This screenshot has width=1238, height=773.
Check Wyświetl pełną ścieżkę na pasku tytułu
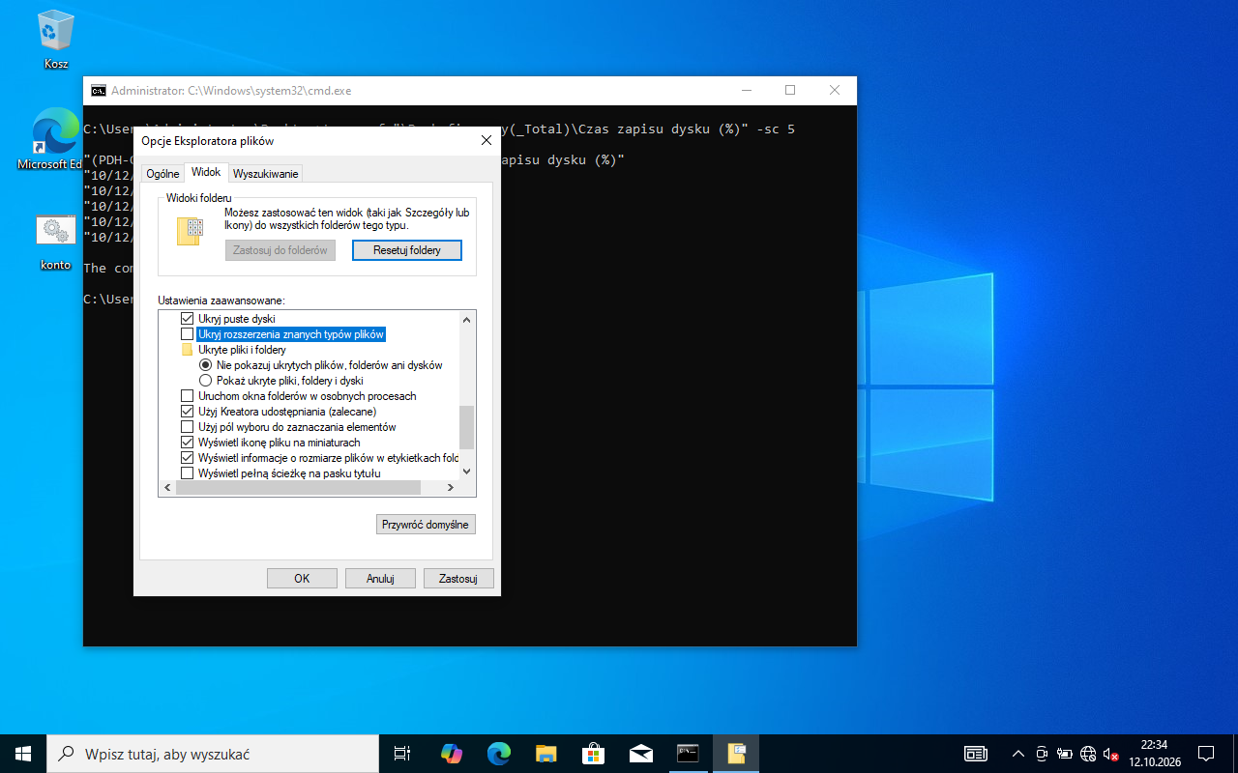pos(188,473)
